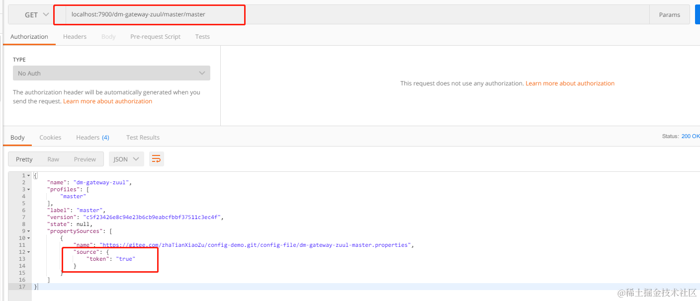Toggle the line wrap icon

point(156,159)
